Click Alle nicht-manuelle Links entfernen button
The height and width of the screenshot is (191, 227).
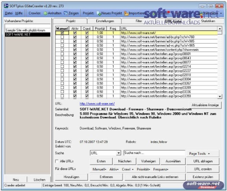(155, 177)
